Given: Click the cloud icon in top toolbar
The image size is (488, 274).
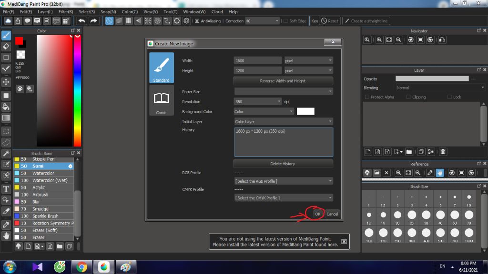Looking at the screenshot, I should pos(8,21).
